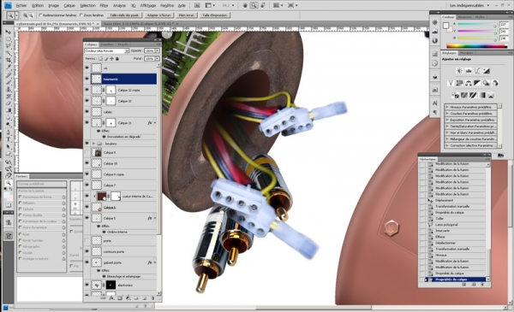Select the Move tool in the toolbox
This screenshot has height=312, width=514.
coord(9,32)
